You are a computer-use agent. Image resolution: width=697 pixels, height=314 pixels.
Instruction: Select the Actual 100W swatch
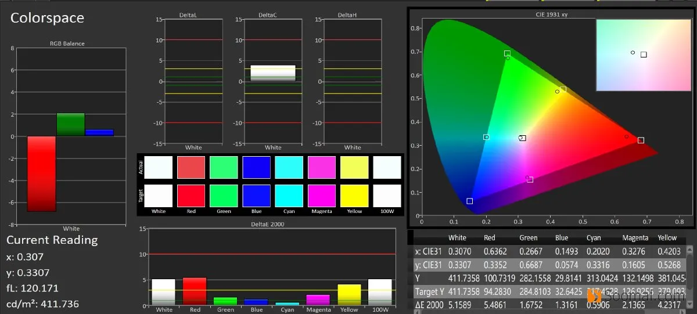pyautogui.click(x=387, y=167)
